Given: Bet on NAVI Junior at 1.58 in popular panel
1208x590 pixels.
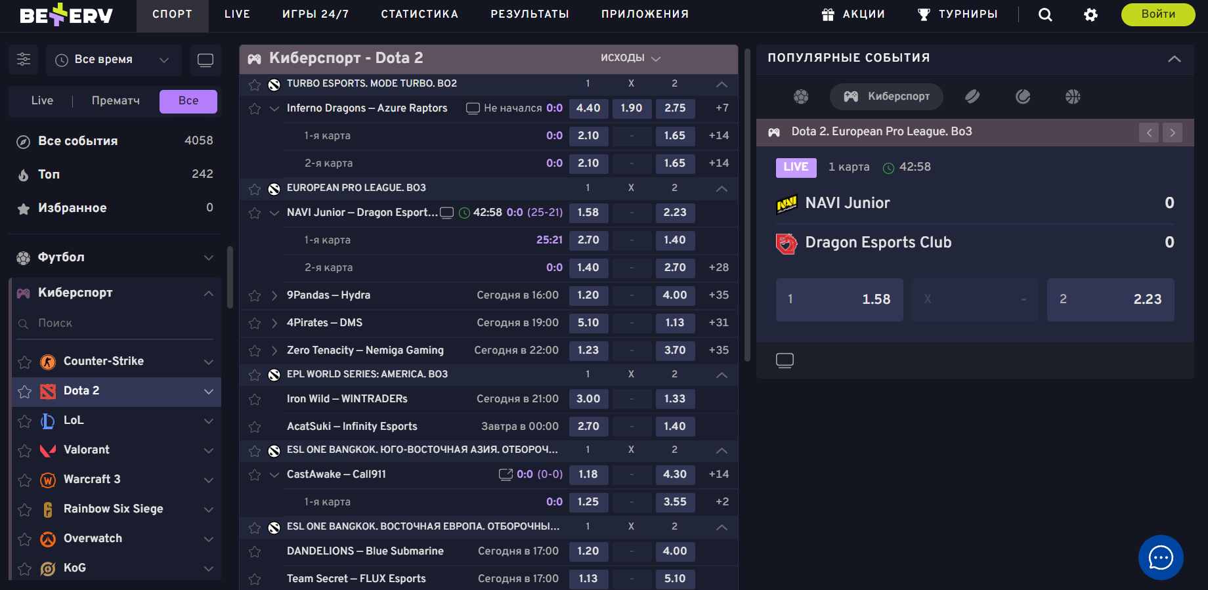Looking at the screenshot, I should (x=839, y=300).
